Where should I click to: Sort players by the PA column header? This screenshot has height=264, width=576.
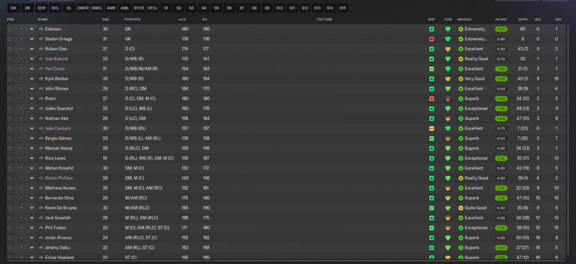(205, 19)
